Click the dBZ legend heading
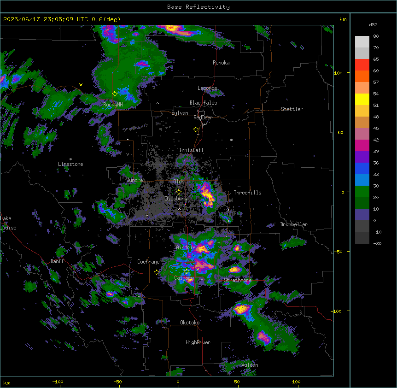 [373, 24]
